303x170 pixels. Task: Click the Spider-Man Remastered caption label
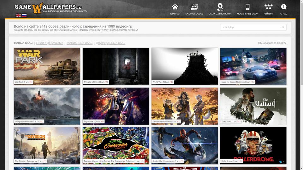point(168,161)
